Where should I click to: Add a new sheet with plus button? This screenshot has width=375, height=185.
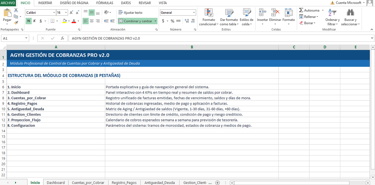tap(217, 183)
